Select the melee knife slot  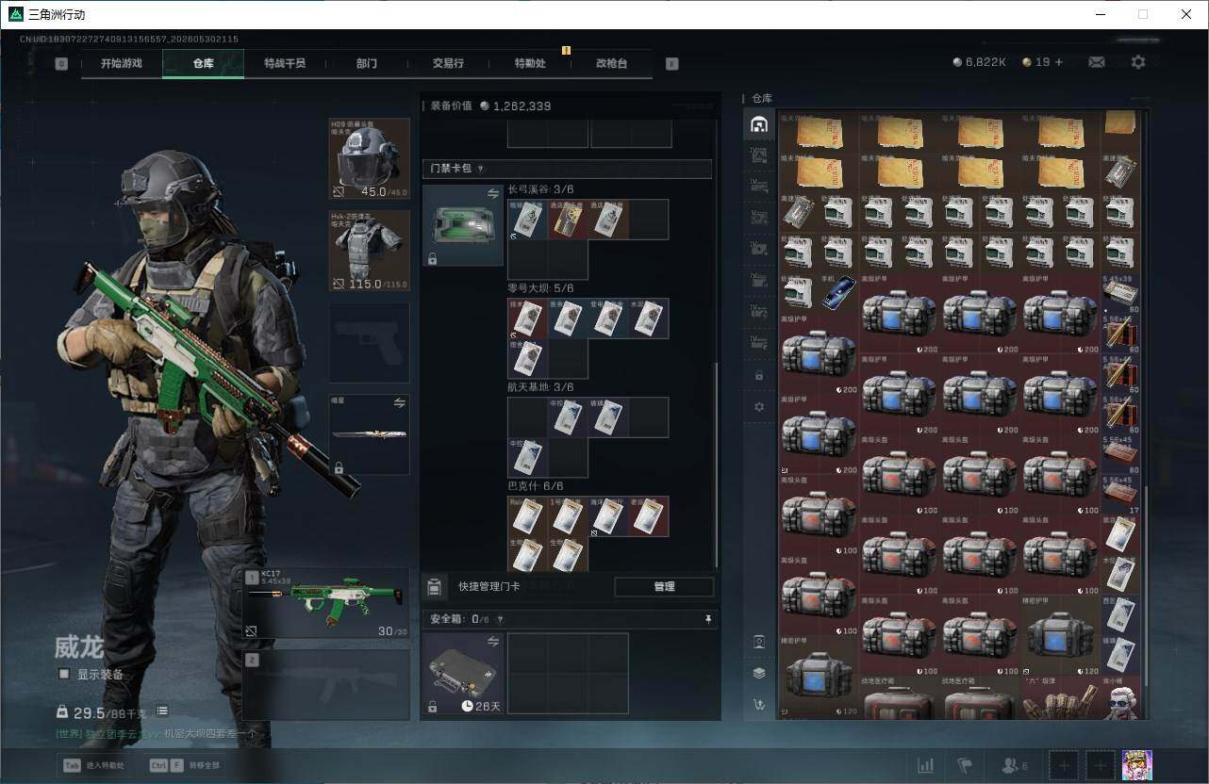click(370, 434)
